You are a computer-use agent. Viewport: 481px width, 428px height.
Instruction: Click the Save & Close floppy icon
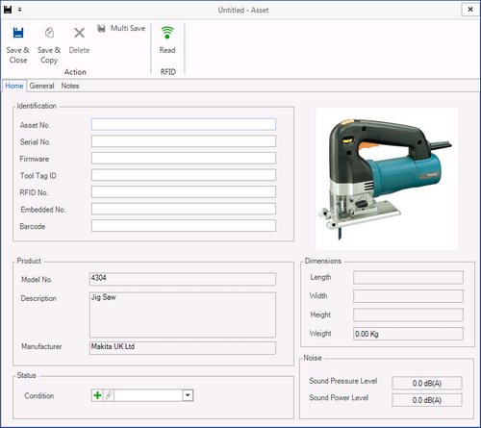[x=18, y=33]
